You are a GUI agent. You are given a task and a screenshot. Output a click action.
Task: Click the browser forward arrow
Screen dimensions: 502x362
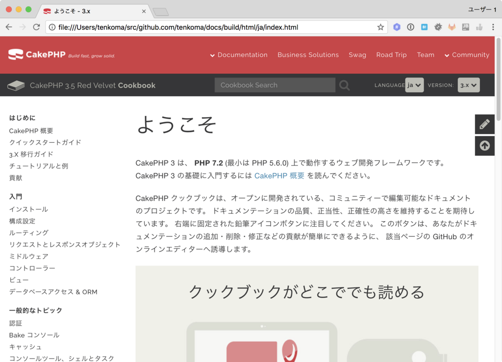23,27
